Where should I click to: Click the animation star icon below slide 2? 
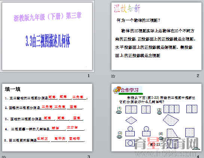(x=113, y=76)
